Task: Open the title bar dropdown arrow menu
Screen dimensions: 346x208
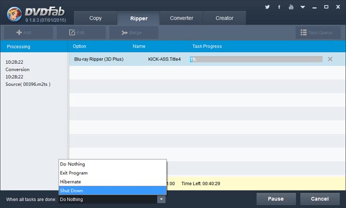Action: [x=303, y=7]
